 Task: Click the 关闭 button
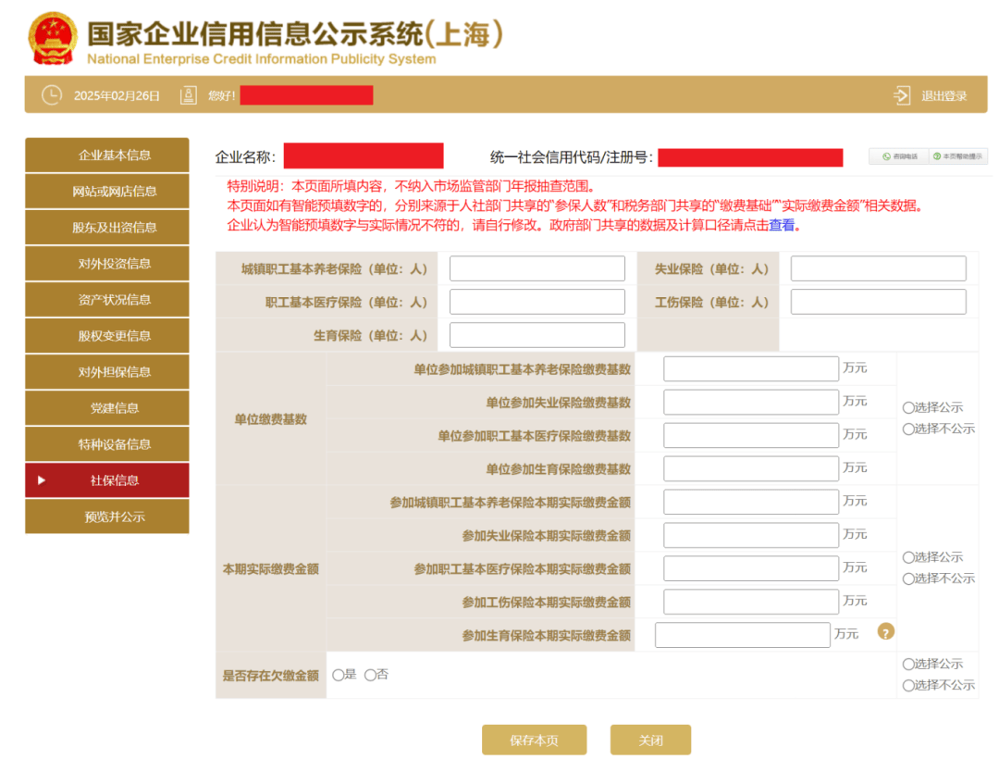(650, 739)
